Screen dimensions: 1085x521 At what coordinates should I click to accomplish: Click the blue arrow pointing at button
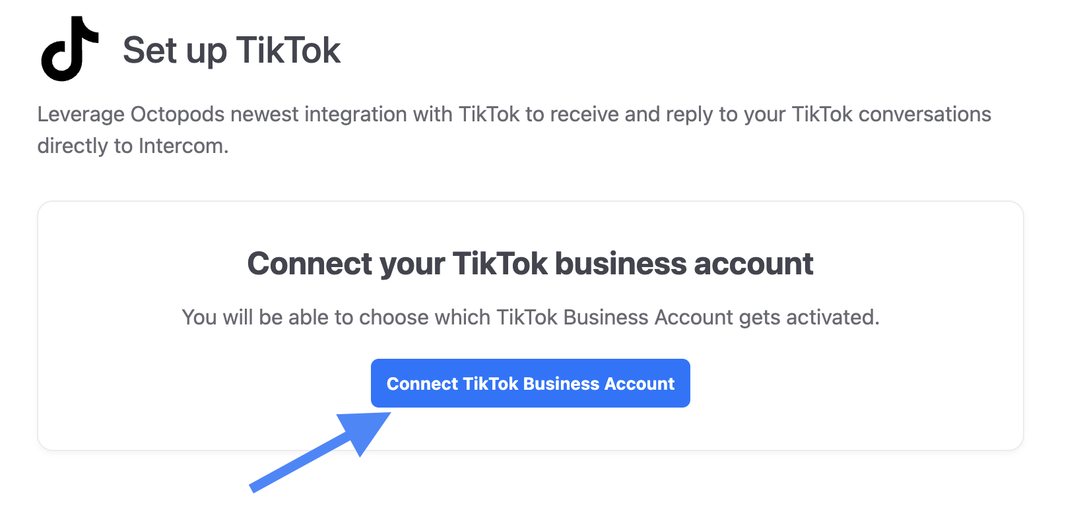[317, 452]
